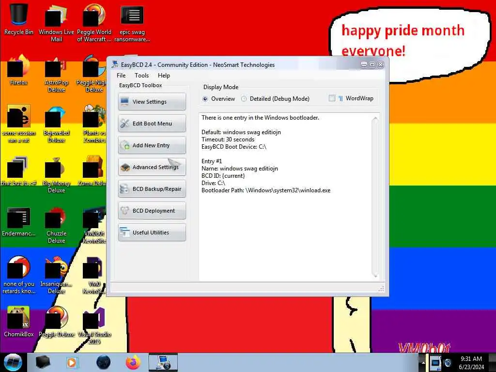Open the Help menu
The height and width of the screenshot is (372, 496).
(x=164, y=75)
